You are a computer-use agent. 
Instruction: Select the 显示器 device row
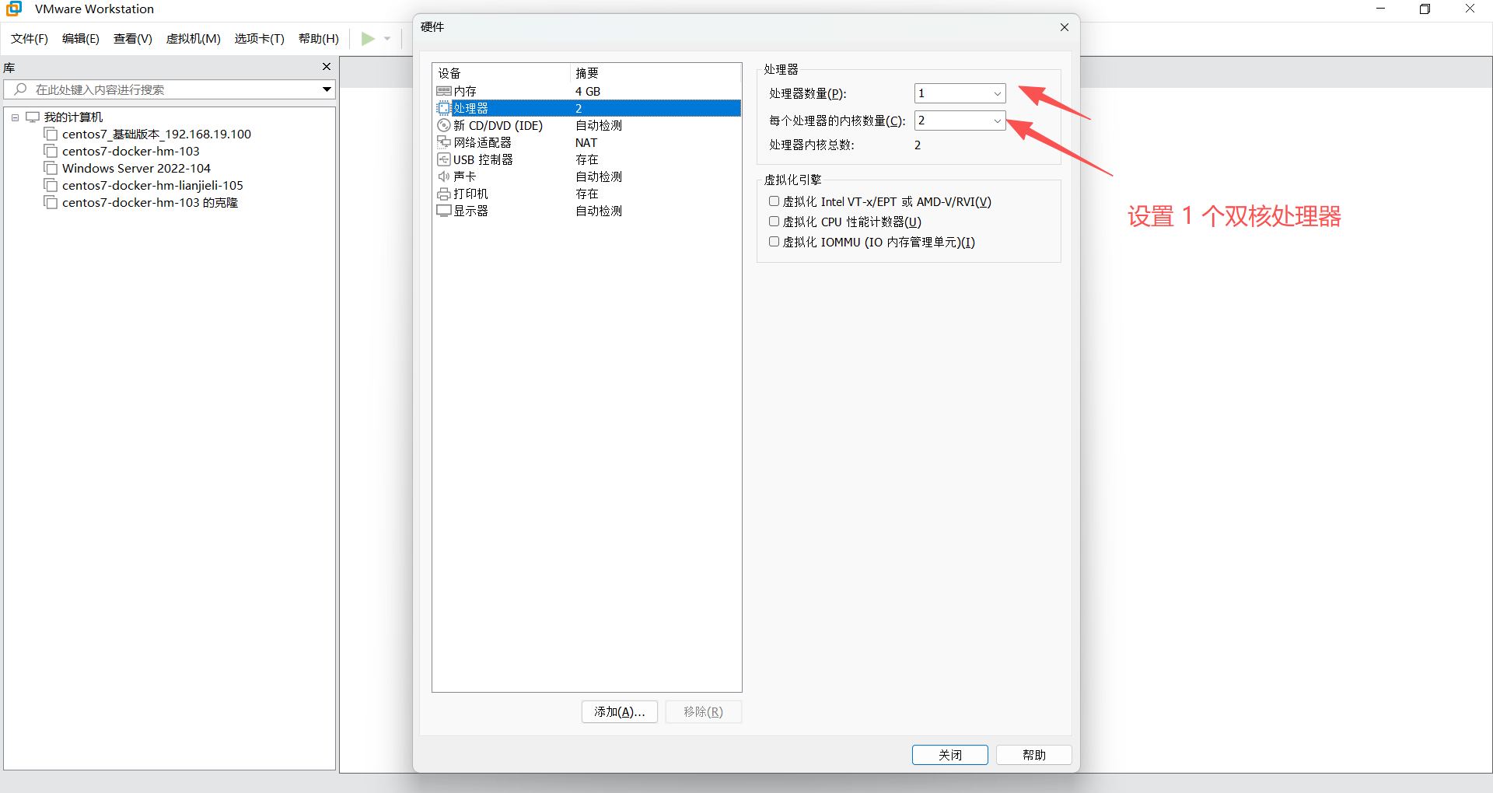(587, 211)
